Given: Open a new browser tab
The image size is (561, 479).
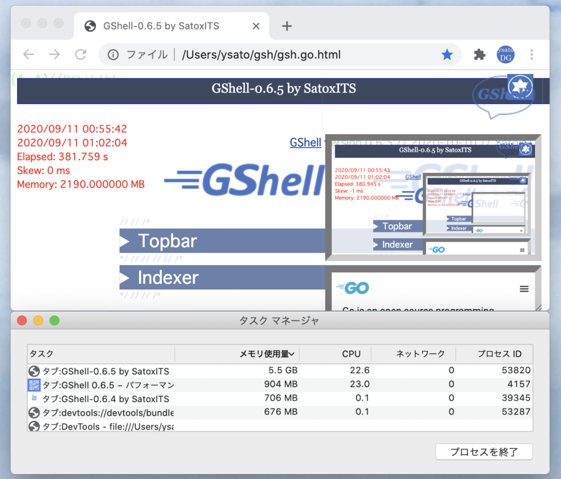Looking at the screenshot, I should 287,26.
